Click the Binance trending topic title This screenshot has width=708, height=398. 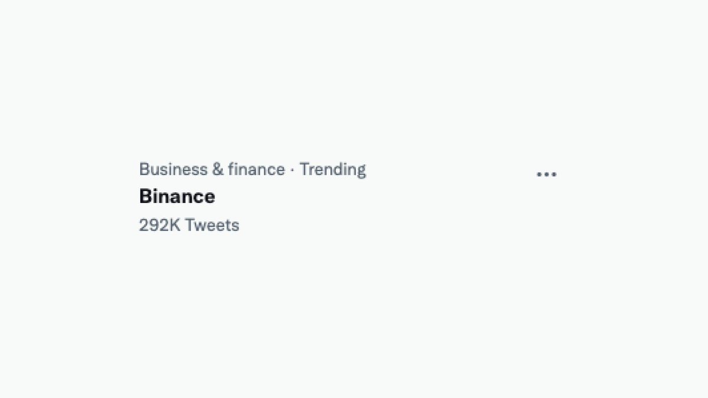[177, 196]
